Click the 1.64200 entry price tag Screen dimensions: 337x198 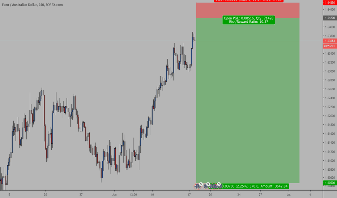[330, 18]
